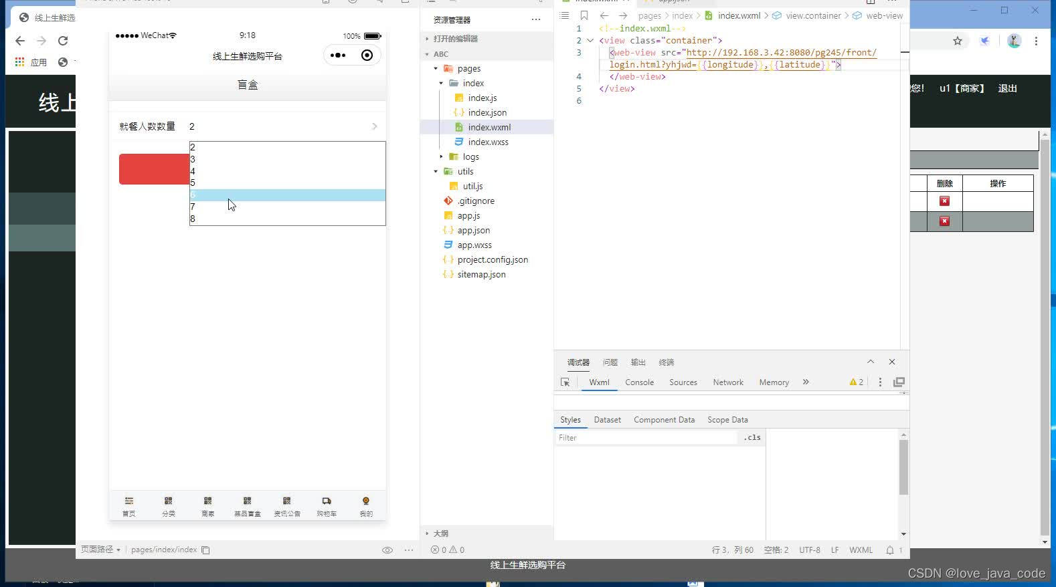Viewport: 1056px width, 587px height.
Task: Open the 首页 tab in the simulator
Action: [129, 507]
